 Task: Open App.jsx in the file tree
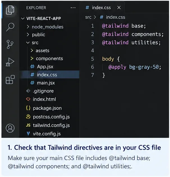pos(45,67)
